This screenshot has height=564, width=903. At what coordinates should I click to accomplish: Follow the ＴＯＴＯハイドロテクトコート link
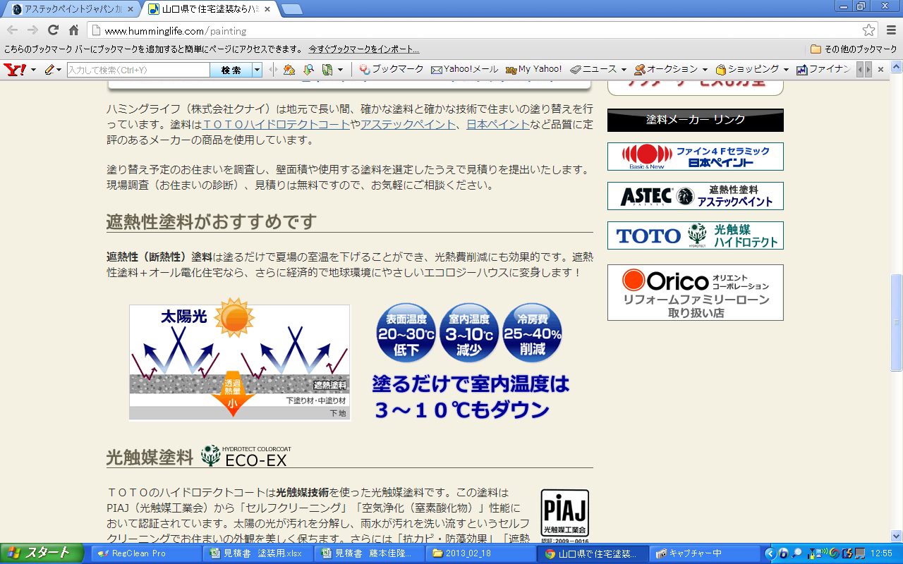(x=276, y=124)
